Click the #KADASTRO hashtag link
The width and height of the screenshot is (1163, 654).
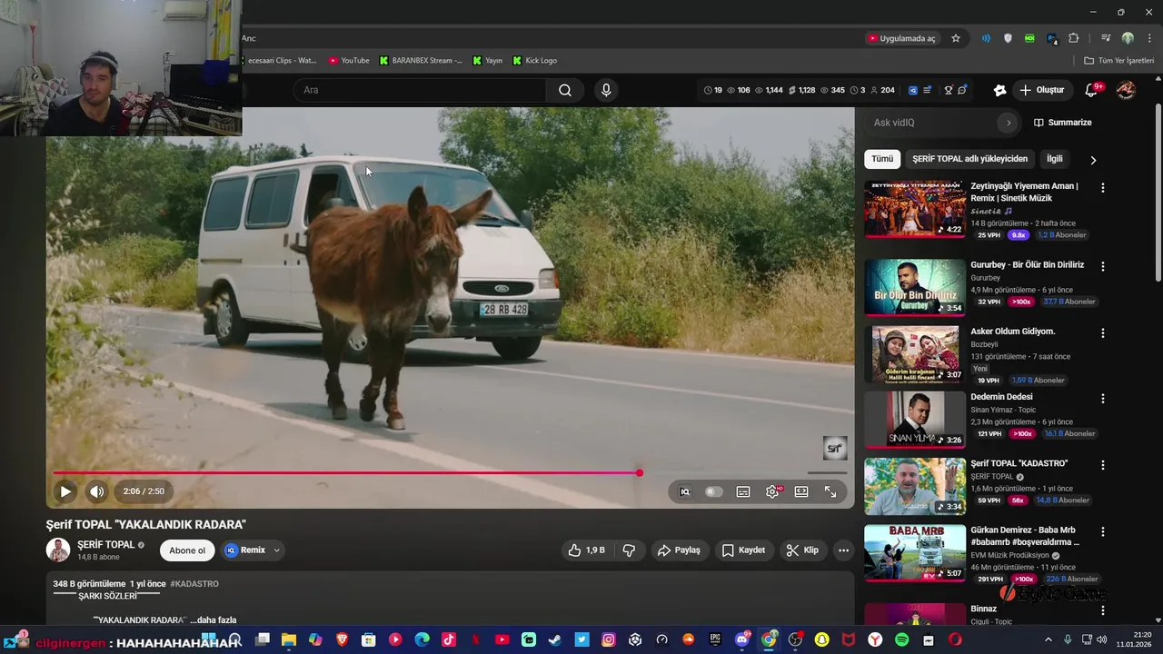(194, 584)
